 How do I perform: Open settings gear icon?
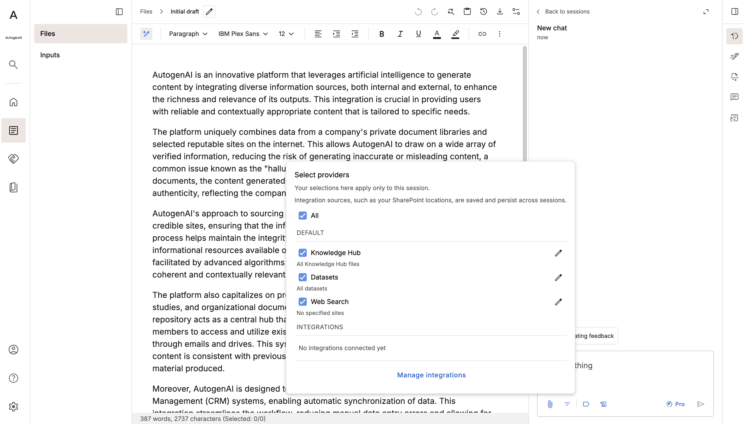pyautogui.click(x=14, y=406)
